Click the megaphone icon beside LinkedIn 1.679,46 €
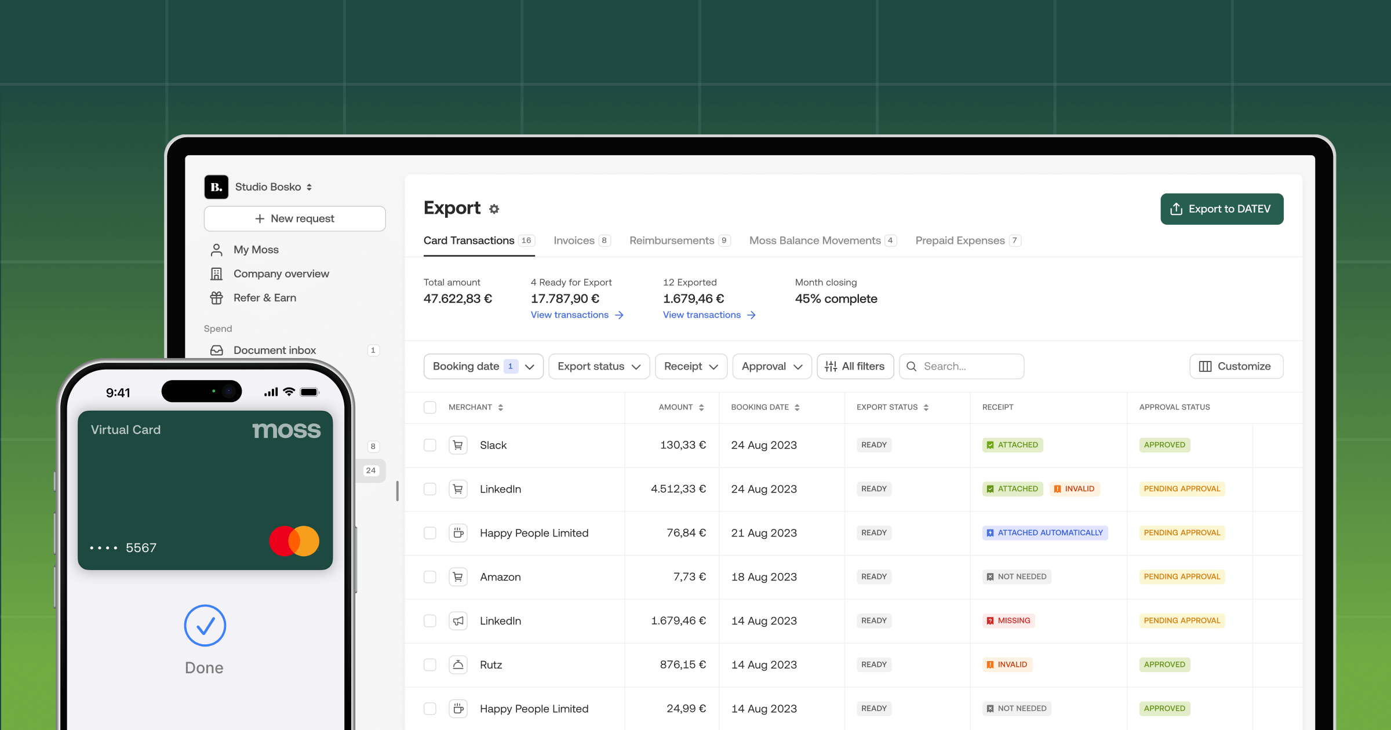This screenshot has width=1391, height=730. (458, 620)
